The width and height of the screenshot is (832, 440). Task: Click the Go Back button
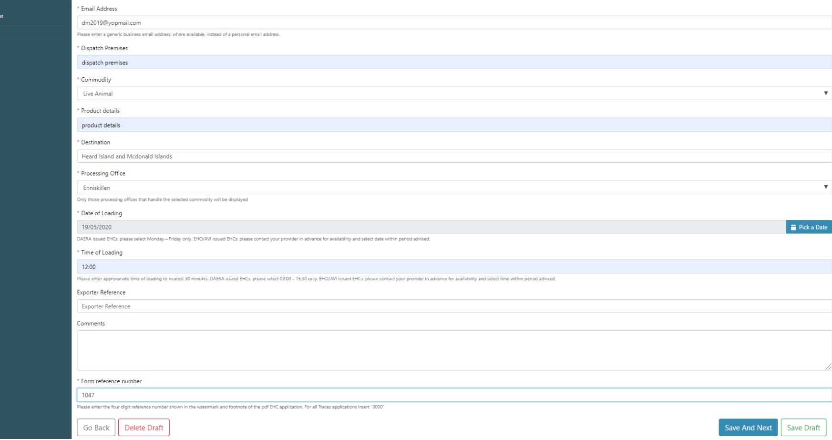click(x=96, y=428)
